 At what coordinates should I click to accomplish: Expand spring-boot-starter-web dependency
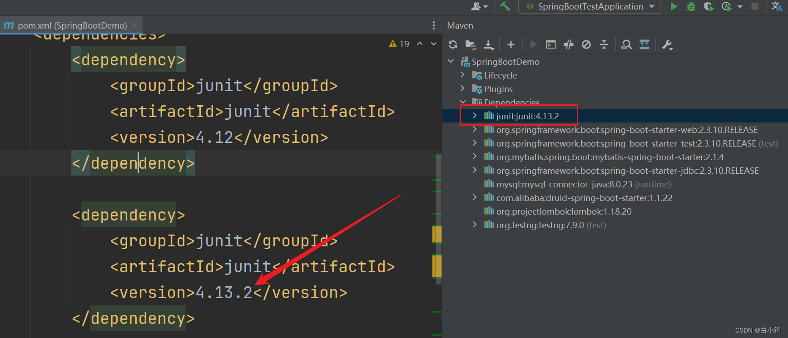(x=475, y=129)
